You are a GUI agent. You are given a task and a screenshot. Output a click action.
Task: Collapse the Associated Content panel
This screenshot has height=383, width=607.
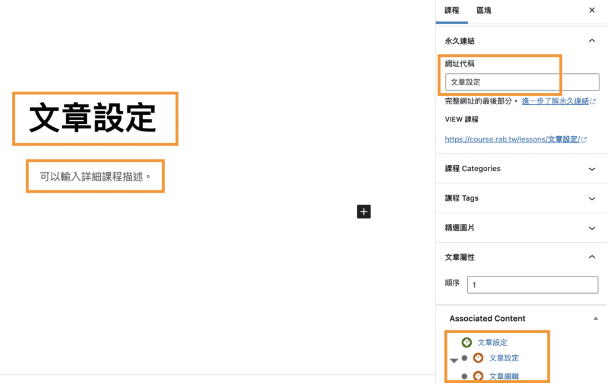click(x=596, y=318)
